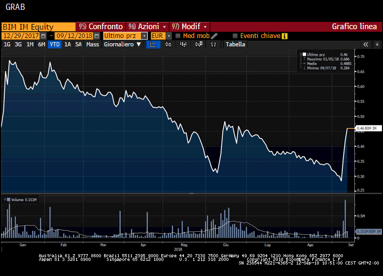Click the 09/12/2018 end date field

[x=74, y=36]
